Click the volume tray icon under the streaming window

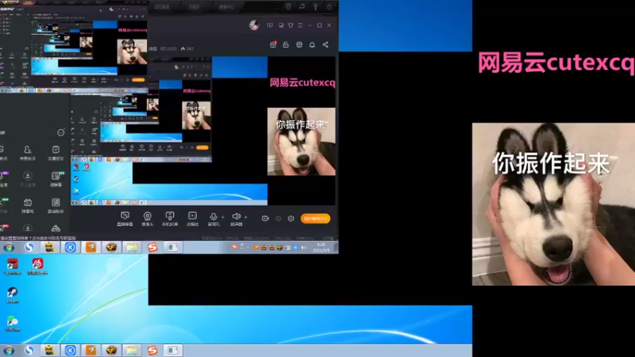click(304, 248)
